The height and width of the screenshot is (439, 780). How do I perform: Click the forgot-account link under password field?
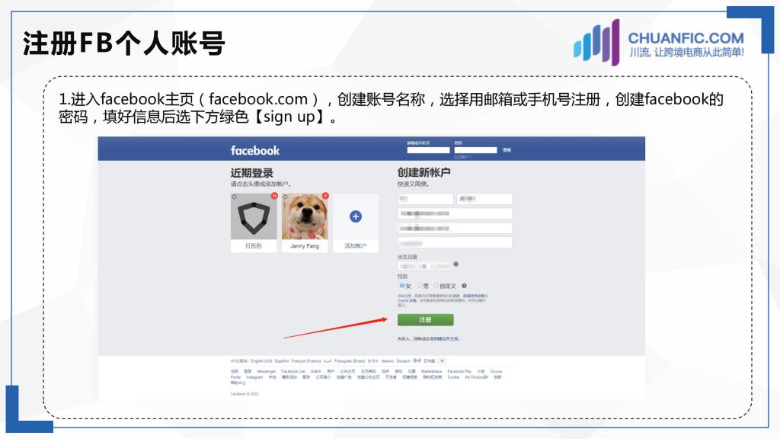pos(462,157)
